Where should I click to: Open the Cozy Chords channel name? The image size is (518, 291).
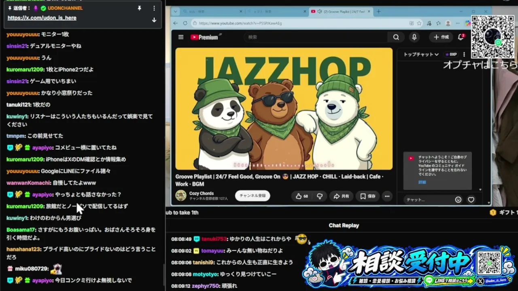coord(201,193)
